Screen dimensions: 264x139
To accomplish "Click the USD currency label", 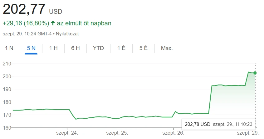I will click(x=56, y=12).
